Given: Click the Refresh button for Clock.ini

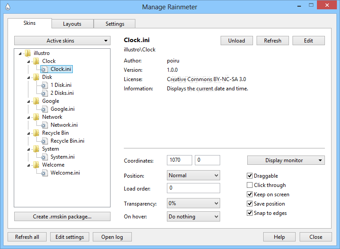Looking at the screenshot, I should [273, 41].
